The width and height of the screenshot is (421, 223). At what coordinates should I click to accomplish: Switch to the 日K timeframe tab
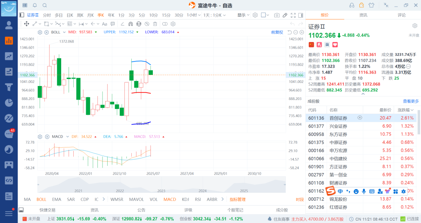point(70,15)
